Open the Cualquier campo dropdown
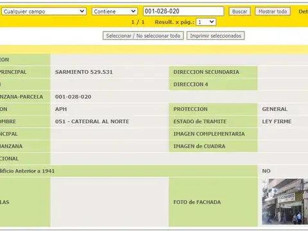 coord(44,12)
